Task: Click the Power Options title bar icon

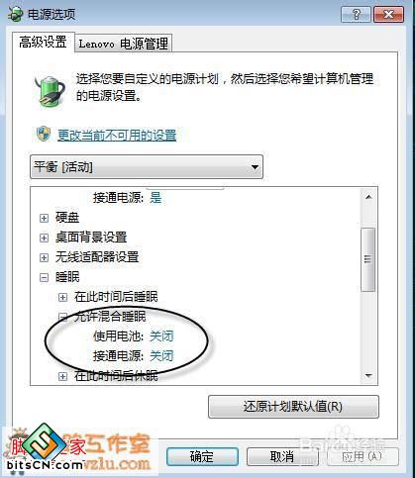Action: (x=15, y=14)
